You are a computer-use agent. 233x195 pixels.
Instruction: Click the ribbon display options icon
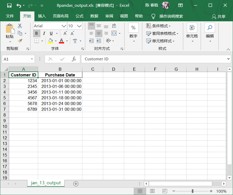pos(180,5)
